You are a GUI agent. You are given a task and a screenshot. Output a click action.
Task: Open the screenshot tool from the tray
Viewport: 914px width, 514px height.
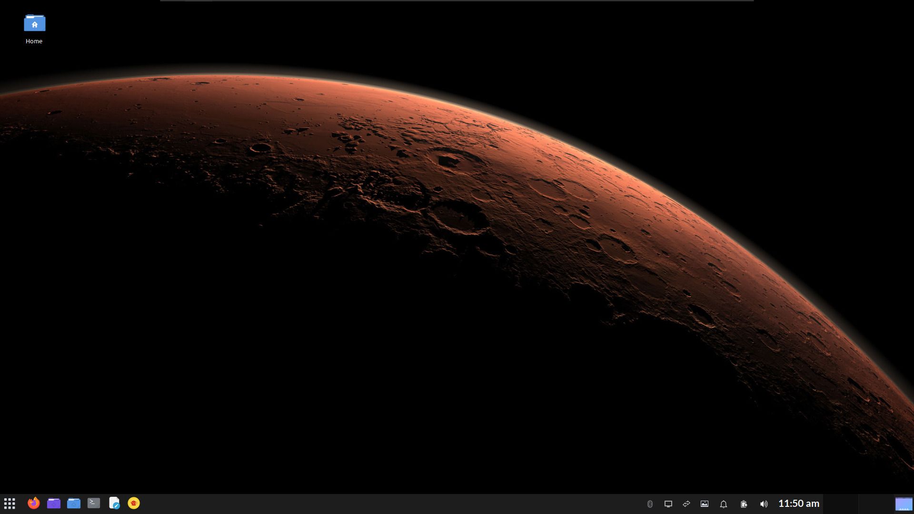705,504
